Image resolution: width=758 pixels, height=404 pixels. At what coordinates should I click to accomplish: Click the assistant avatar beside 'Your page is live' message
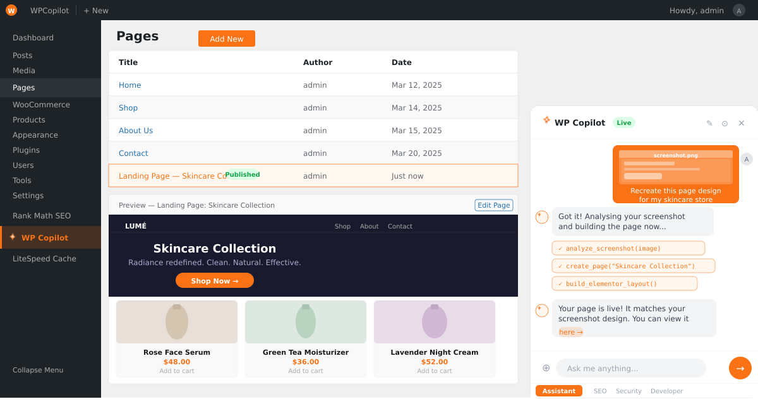pos(542,311)
